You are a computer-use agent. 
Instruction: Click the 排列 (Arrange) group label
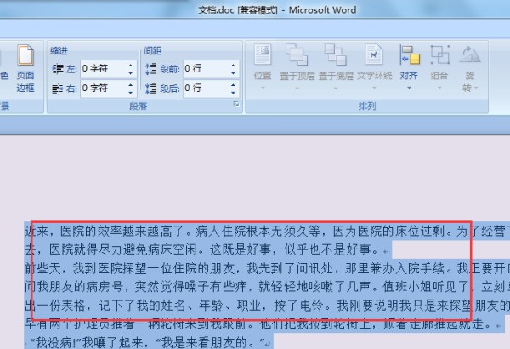tap(367, 106)
